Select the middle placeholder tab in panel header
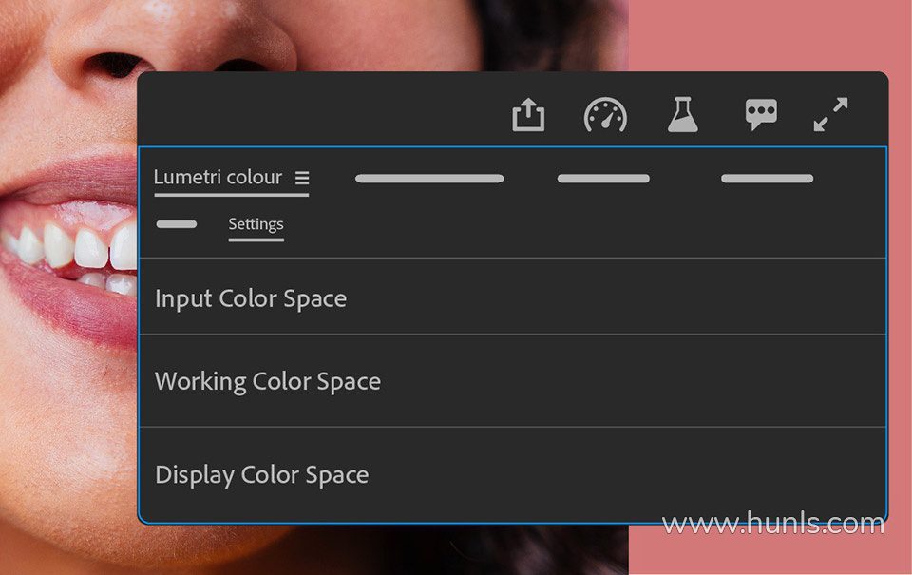 coord(603,179)
